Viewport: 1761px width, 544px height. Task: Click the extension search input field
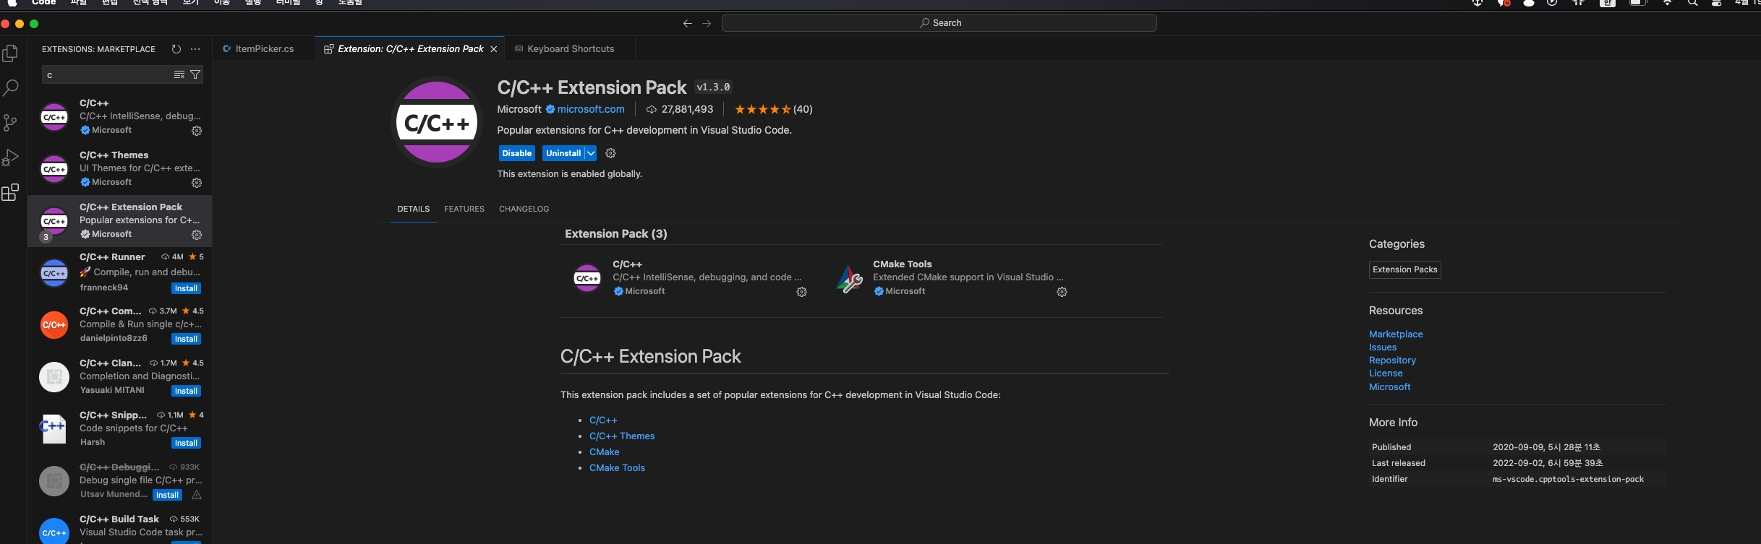click(108, 74)
